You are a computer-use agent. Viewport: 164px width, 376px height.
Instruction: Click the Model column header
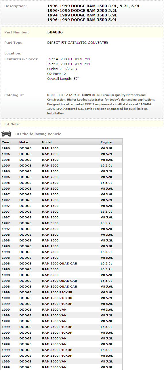47,142
